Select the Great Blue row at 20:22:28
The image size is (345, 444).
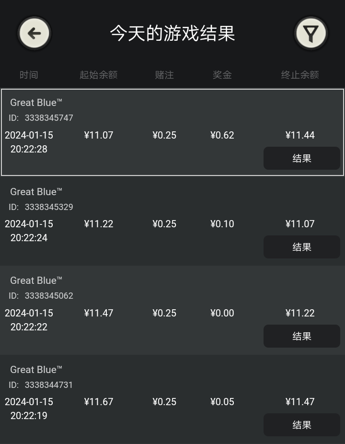[x=172, y=132]
